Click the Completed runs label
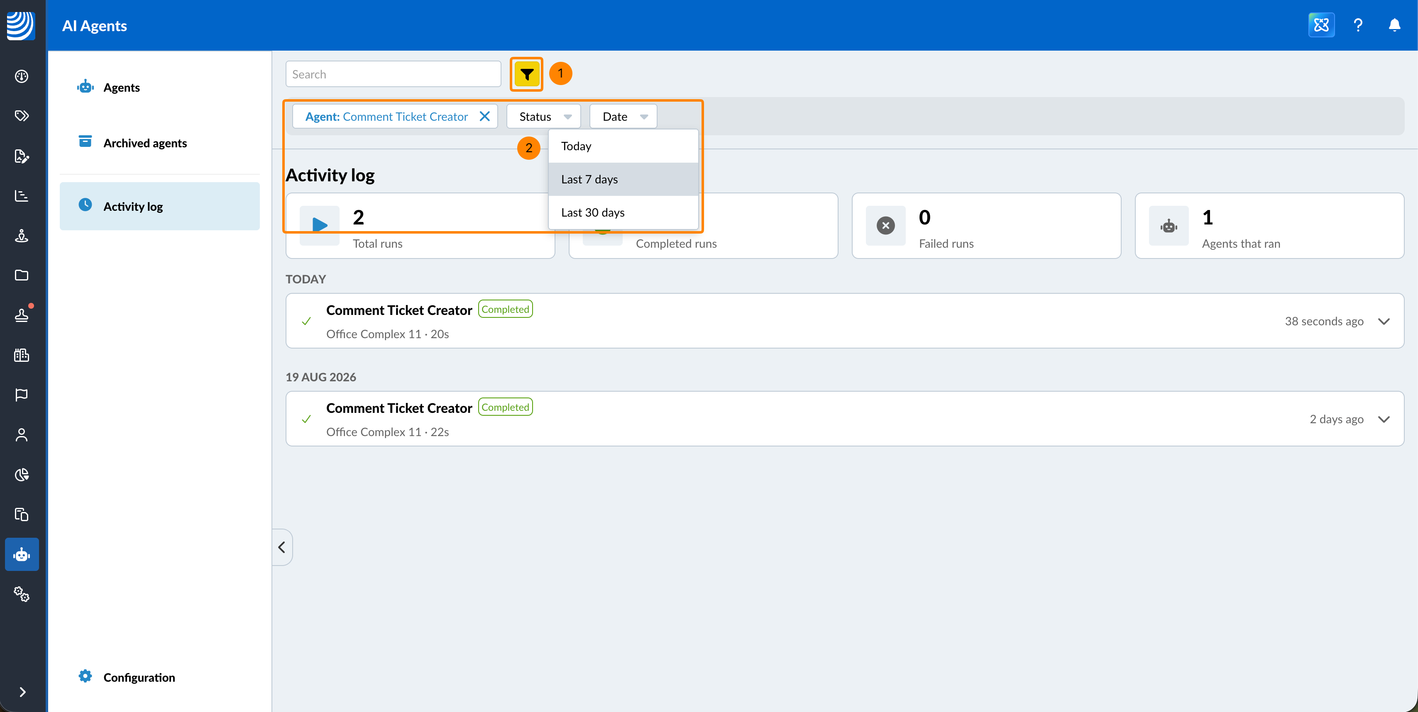The height and width of the screenshot is (712, 1418). pyautogui.click(x=676, y=244)
